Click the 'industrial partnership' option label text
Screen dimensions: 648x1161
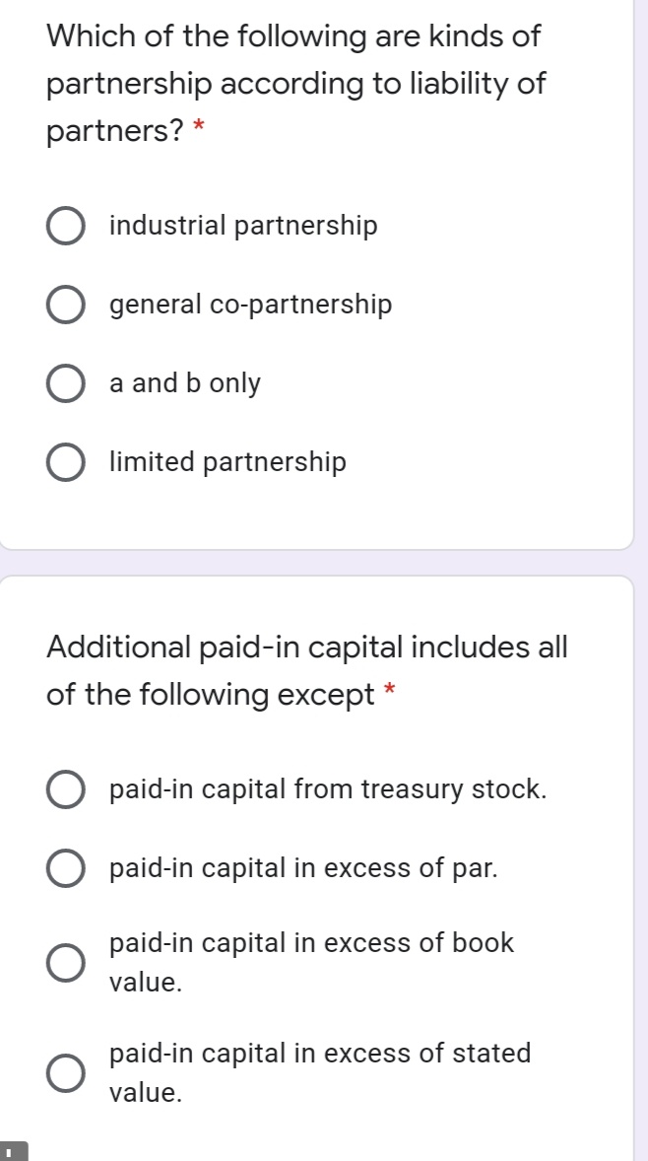[243, 227]
